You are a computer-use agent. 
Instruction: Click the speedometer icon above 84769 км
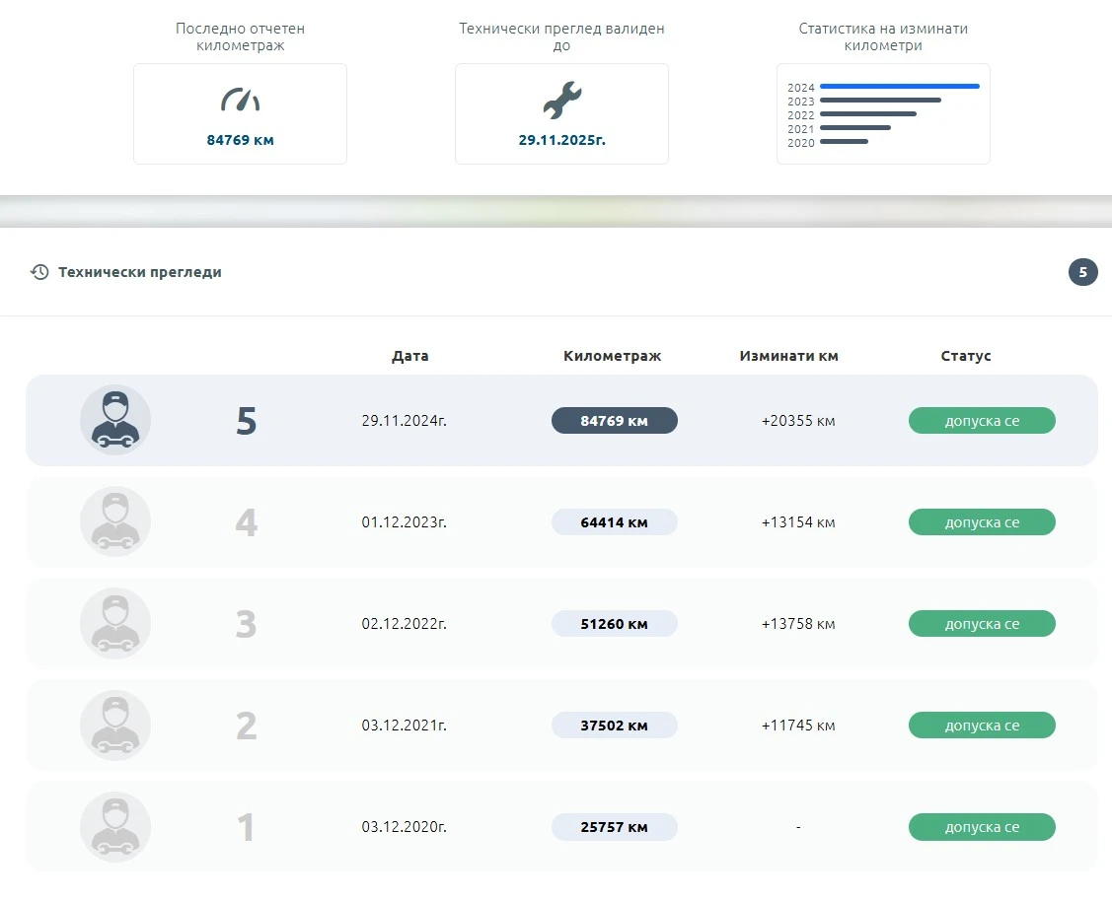tap(240, 100)
